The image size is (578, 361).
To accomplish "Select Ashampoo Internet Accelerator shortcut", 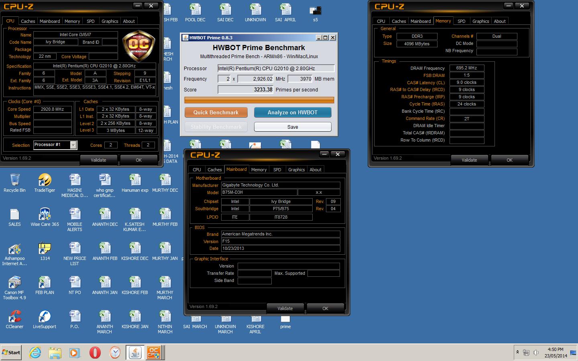I will pos(14,254).
